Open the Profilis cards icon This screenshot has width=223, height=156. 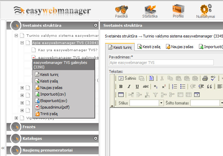tap(178, 11)
